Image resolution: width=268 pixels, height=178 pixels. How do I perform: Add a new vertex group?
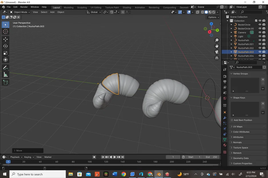(x=263, y=79)
